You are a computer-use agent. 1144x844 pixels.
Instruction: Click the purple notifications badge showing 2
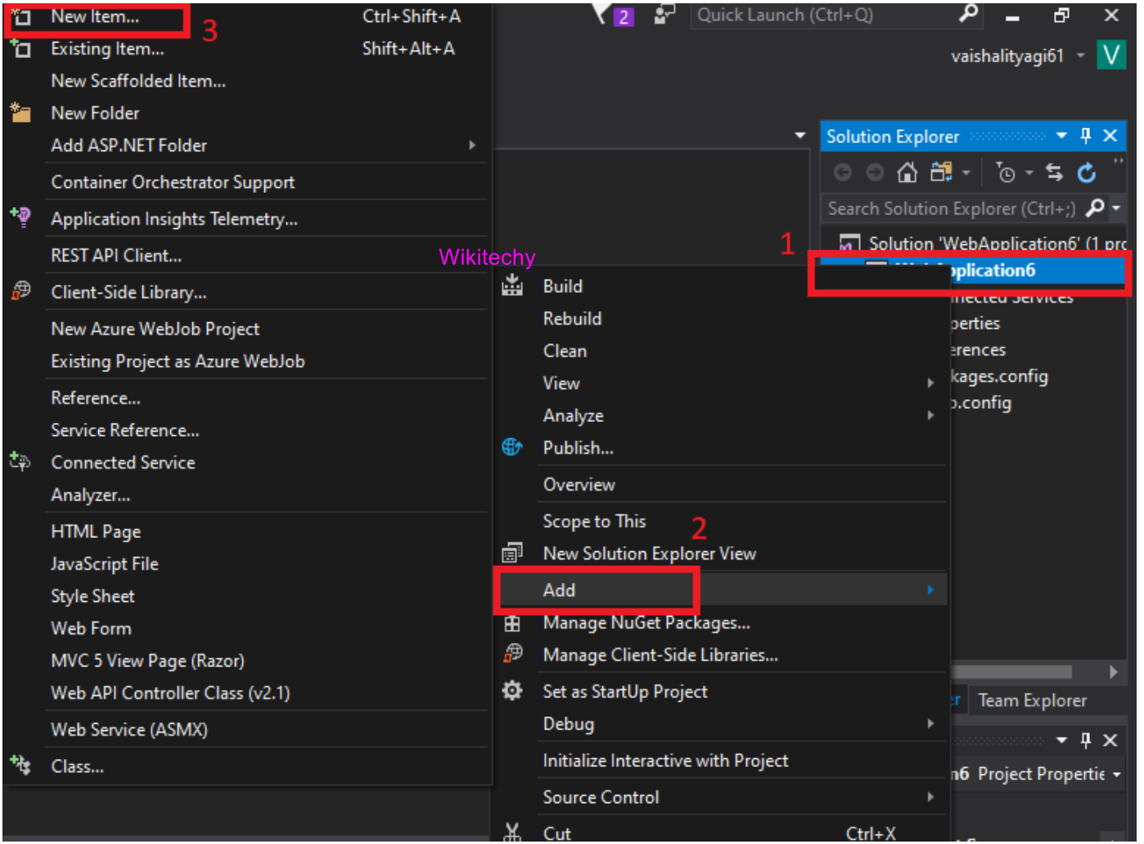pyautogui.click(x=624, y=17)
